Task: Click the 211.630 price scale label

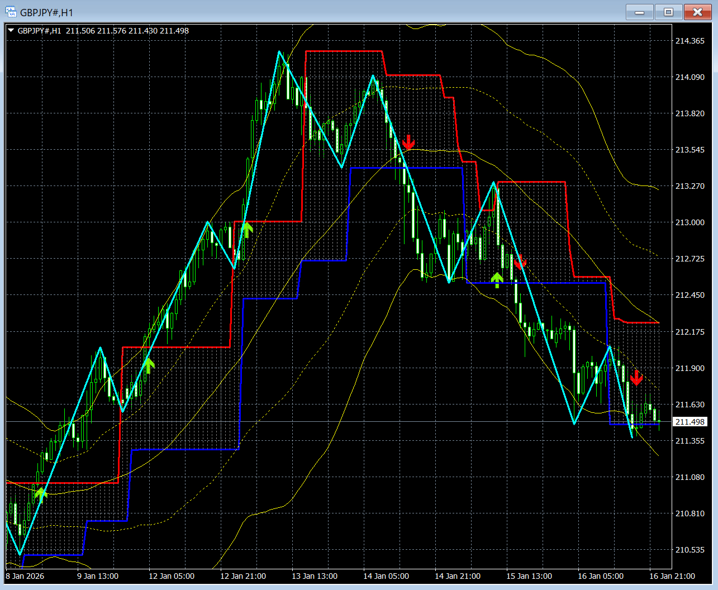Action: [x=690, y=405]
